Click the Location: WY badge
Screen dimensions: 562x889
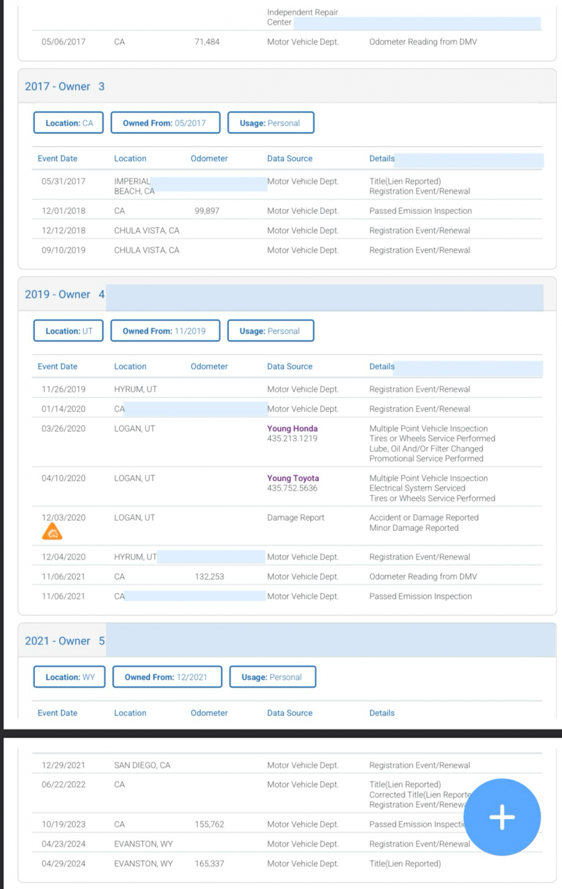click(70, 677)
